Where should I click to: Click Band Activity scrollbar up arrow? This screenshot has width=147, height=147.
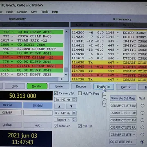tap(66, 32)
